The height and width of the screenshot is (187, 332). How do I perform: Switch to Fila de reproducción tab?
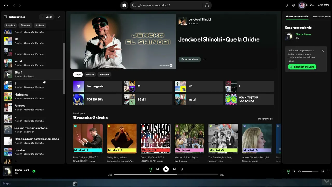(297, 17)
